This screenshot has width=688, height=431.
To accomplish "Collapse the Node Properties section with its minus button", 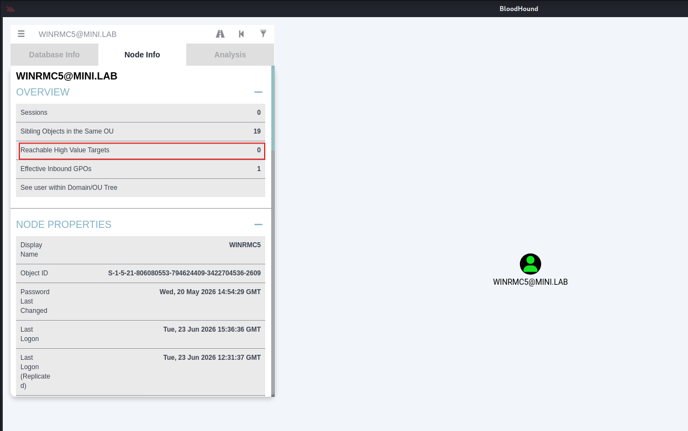I will [x=258, y=225].
